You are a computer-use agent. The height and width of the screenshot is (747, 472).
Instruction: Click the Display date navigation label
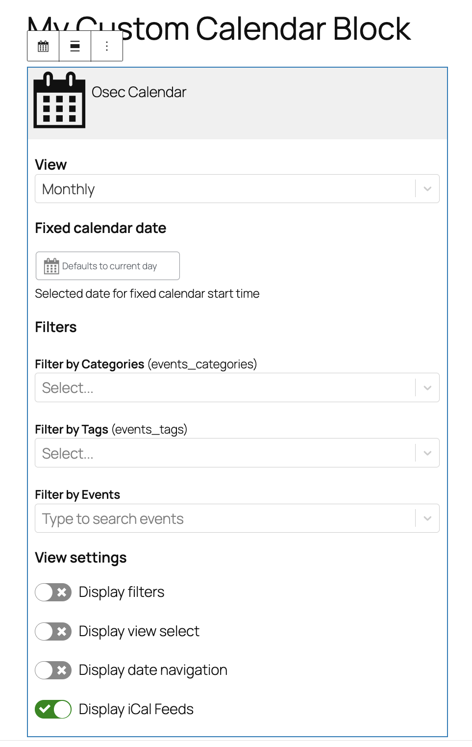(153, 670)
